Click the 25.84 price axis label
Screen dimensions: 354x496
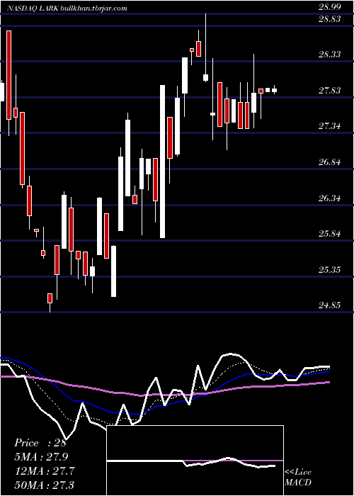pyautogui.click(x=329, y=234)
